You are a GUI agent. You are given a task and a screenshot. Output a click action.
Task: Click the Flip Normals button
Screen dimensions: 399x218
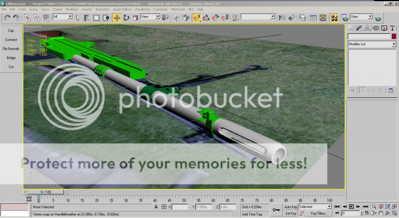click(x=11, y=49)
